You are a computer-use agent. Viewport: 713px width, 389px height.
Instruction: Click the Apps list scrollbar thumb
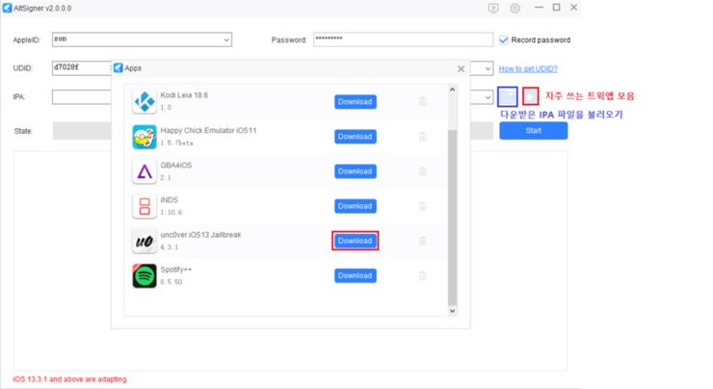pyautogui.click(x=452, y=218)
